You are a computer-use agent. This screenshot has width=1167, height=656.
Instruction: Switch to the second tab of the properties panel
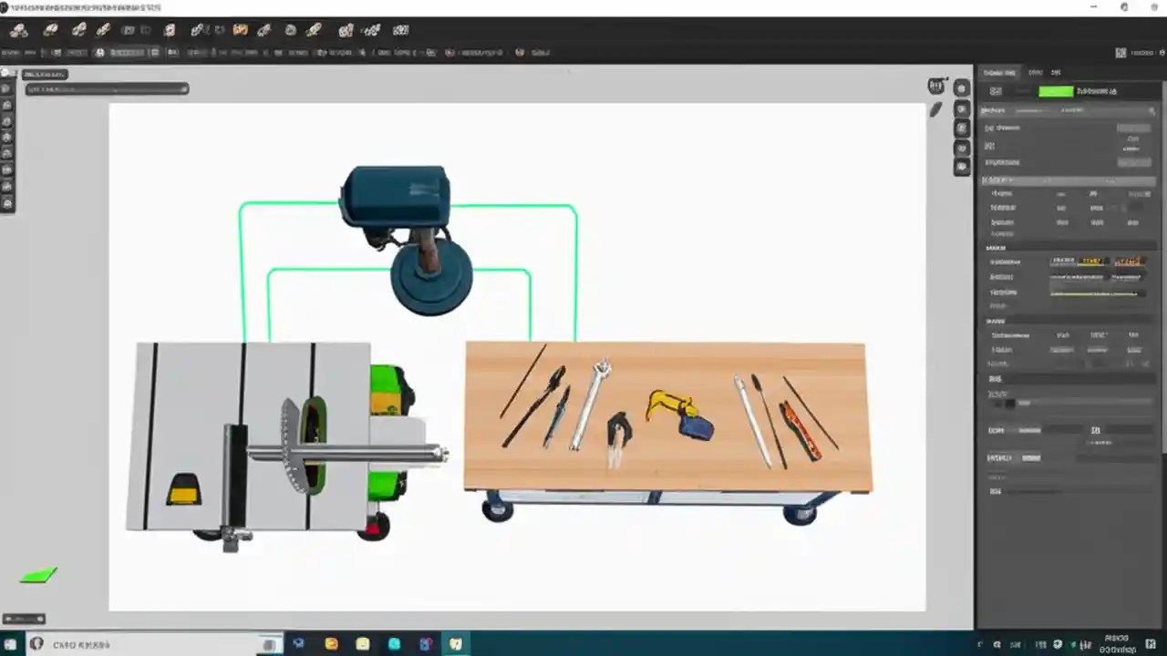[1037, 72]
